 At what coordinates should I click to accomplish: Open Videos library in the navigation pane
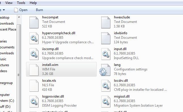click(x=3, y=71)
